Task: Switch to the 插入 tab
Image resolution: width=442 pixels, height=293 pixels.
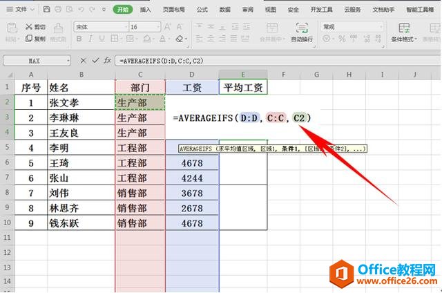Action: [146, 10]
